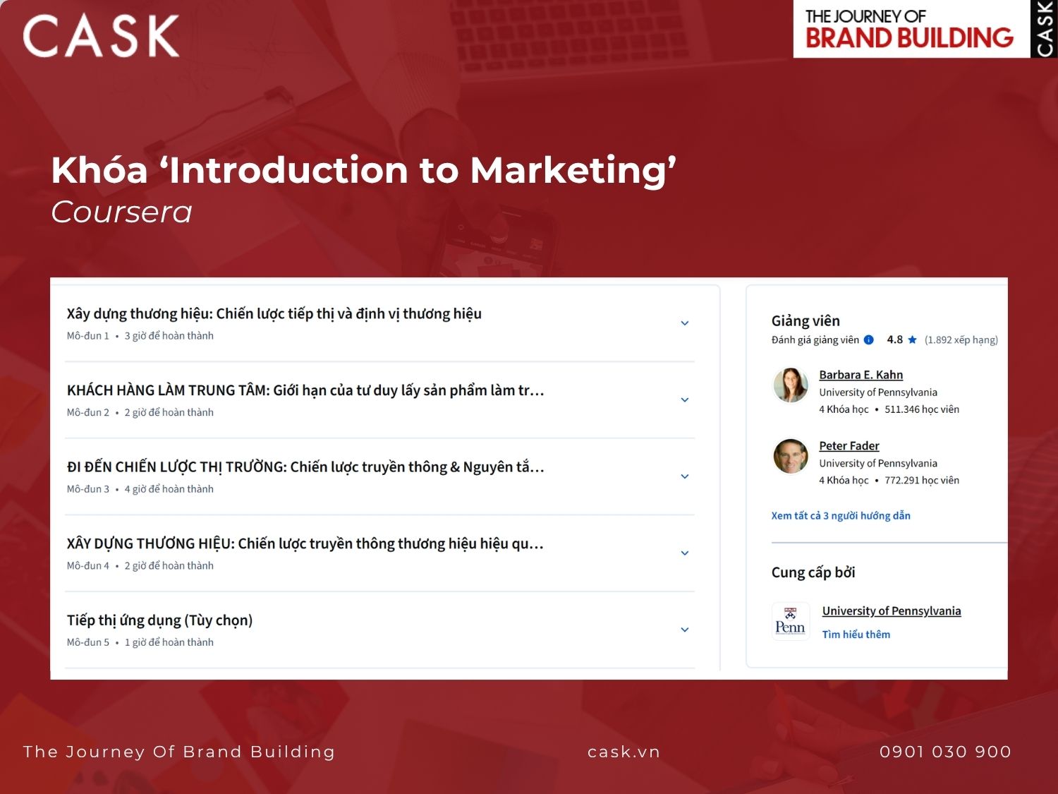The image size is (1058, 794).
Task: Expand 'Tiếp thị ứng dụng (Tùy chọn)' chevron
Action: [684, 630]
